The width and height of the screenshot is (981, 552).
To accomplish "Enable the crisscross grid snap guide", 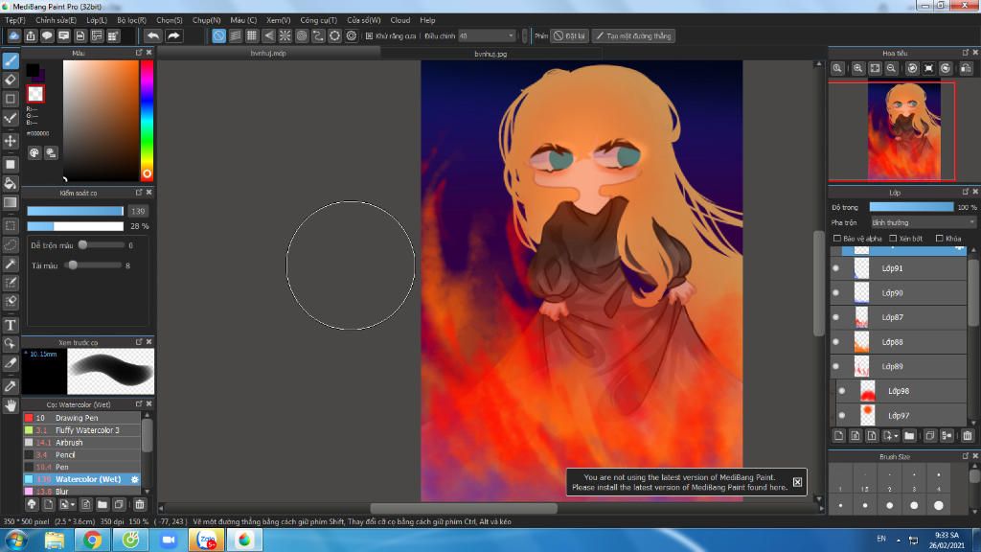I will (x=252, y=35).
